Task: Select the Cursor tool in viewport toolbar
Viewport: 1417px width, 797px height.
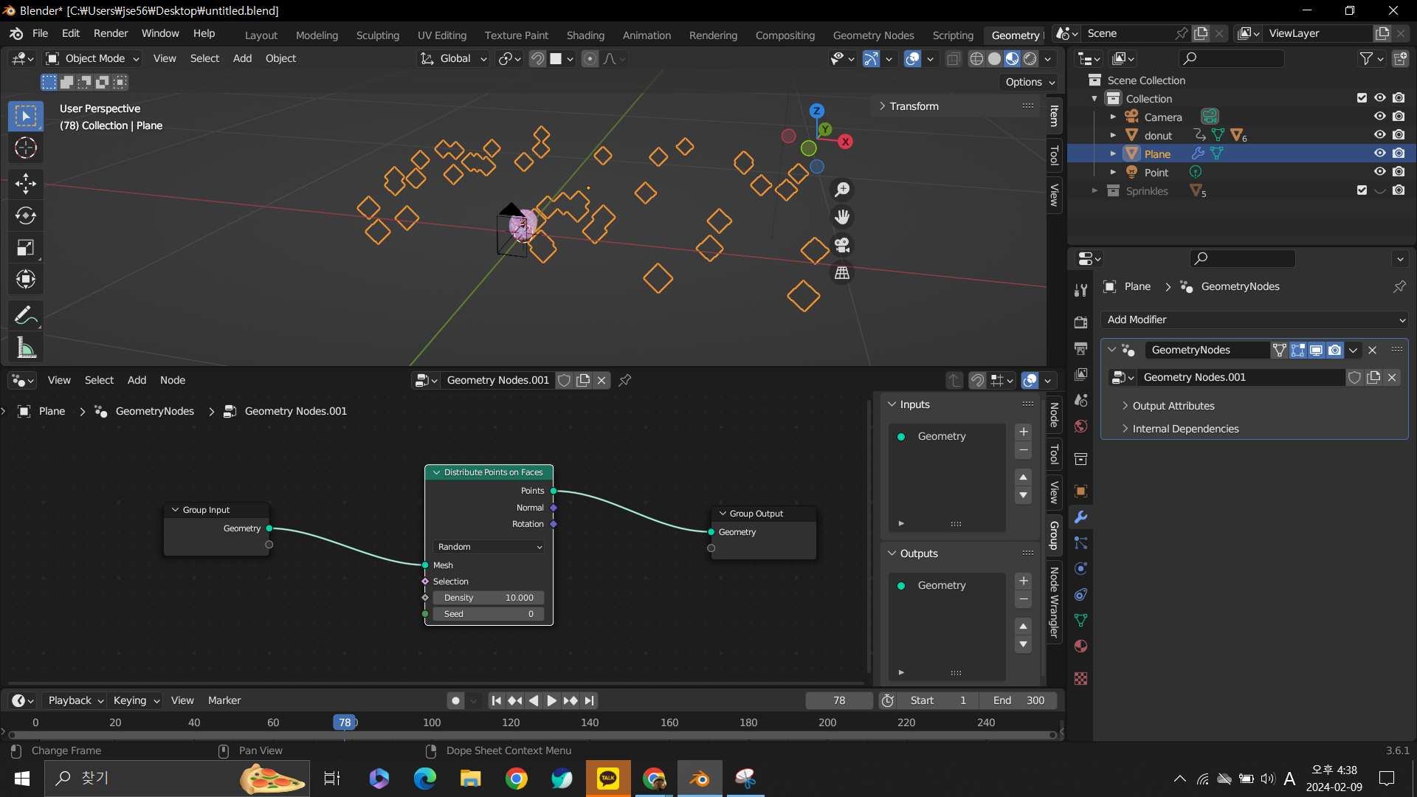Action: (26, 148)
